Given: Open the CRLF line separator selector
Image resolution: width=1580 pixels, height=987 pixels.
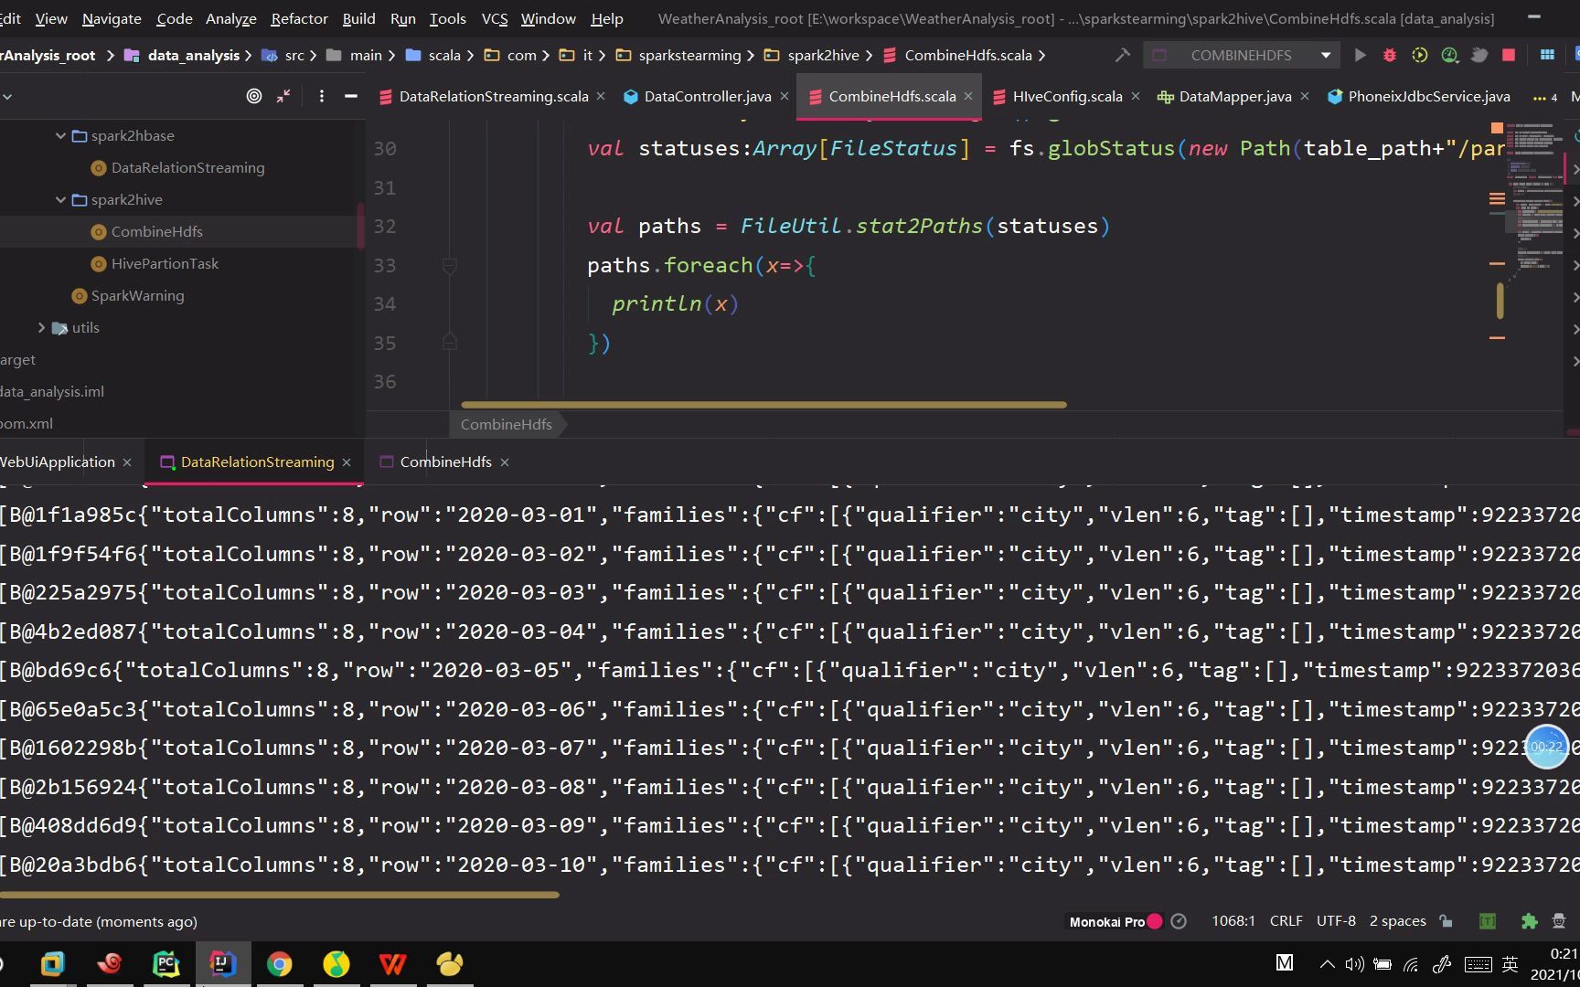Looking at the screenshot, I should pyautogui.click(x=1286, y=921).
